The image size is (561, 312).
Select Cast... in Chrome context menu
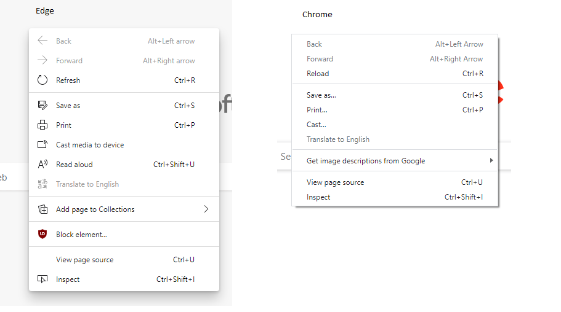pyautogui.click(x=317, y=125)
